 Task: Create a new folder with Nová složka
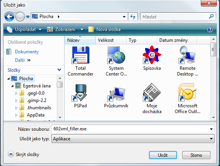tap(104, 30)
